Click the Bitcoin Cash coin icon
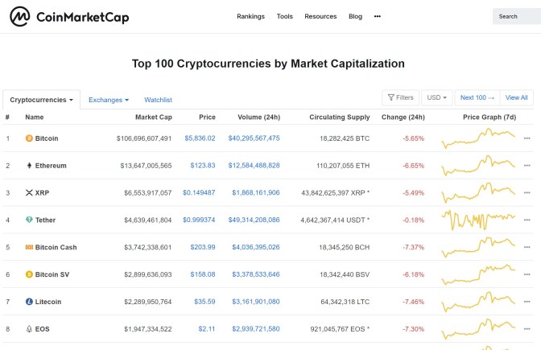The height and width of the screenshot is (350, 541). (x=29, y=247)
